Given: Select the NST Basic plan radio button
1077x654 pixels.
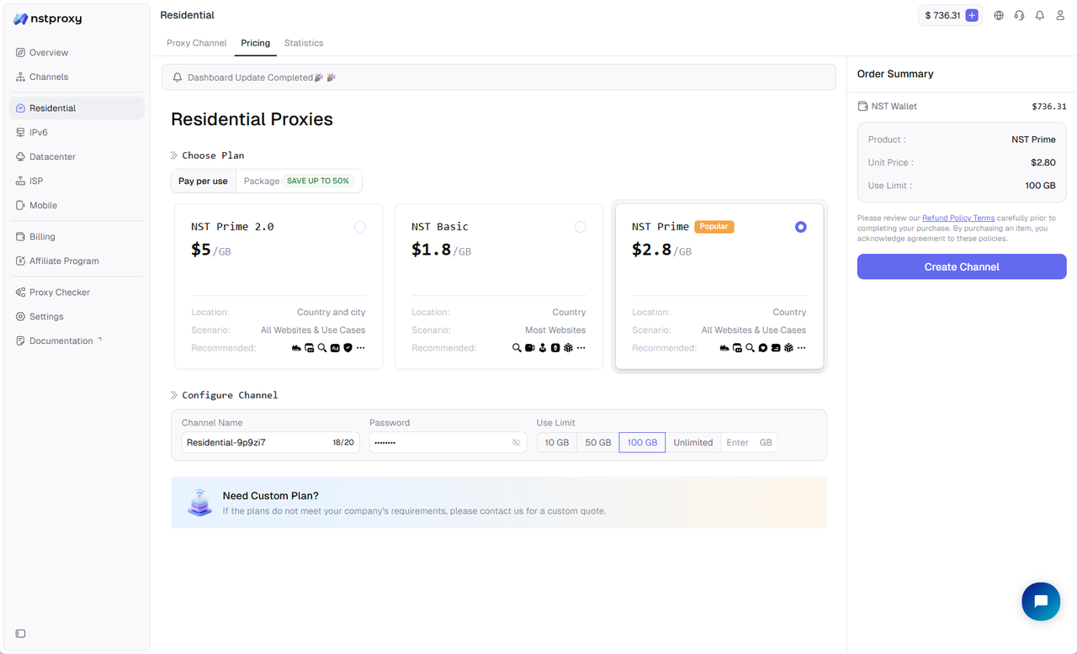Looking at the screenshot, I should (x=580, y=226).
